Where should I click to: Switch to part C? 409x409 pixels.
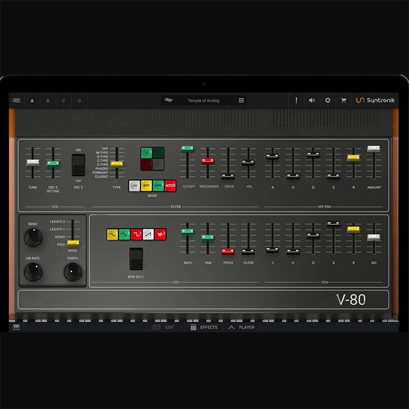(63, 101)
